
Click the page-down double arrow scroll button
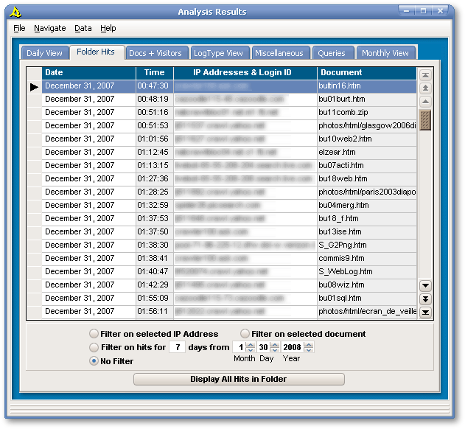425,299
